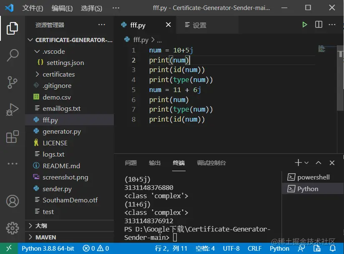The image size is (344, 254).
Task: Click the editor minimap
Action: pyautogui.click(x=322, y=49)
